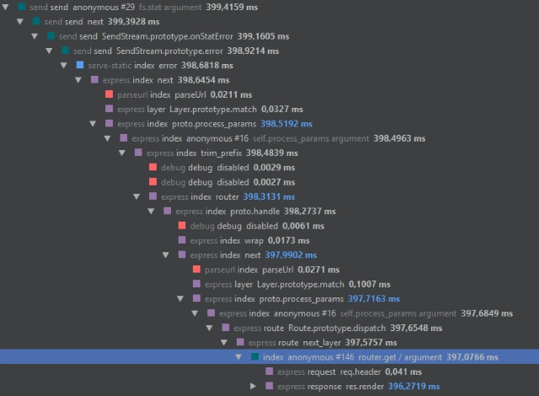Click red square icon of parseUrl 0,0211 ms

point(109,94)
